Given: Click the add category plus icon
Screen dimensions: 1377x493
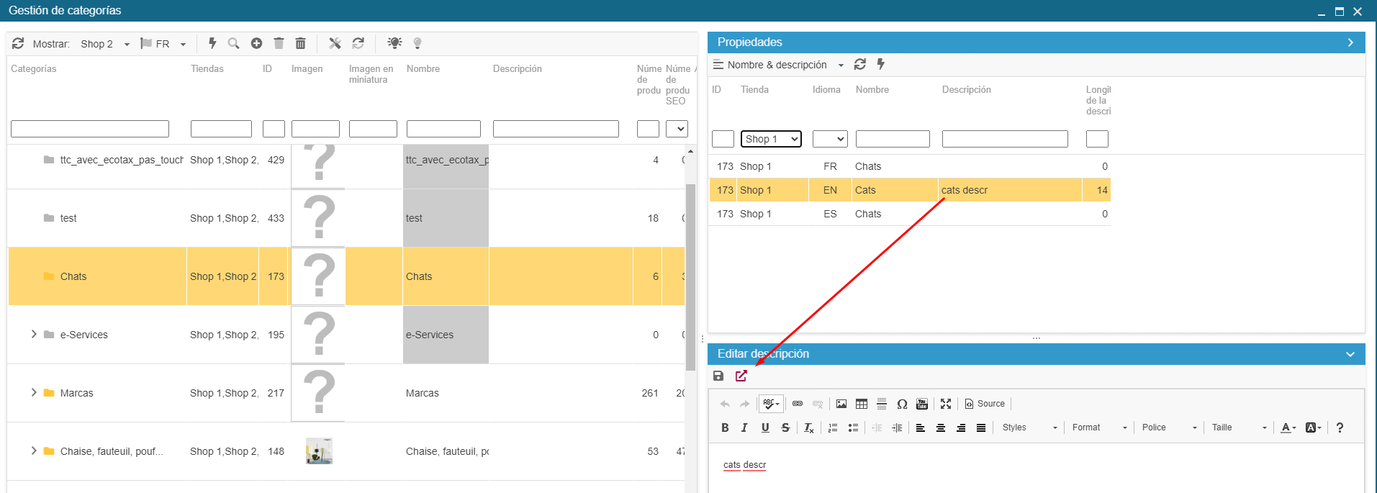Looking at the screenshot, I should point(256,43).
